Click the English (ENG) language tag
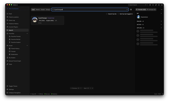This screenshot has height=102, width=169. pos(50,21)
